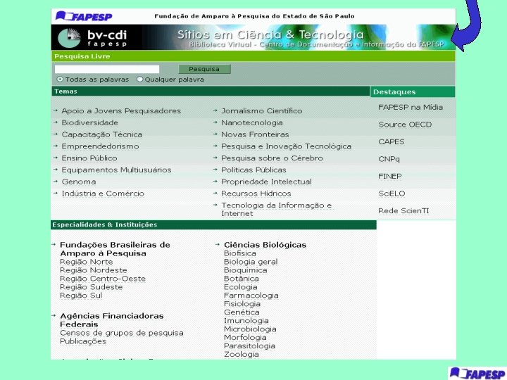Viewport: 507px width, 380px height.
Task: Select the Qualquer palavra radio option
Action: (x=139, y=79)
